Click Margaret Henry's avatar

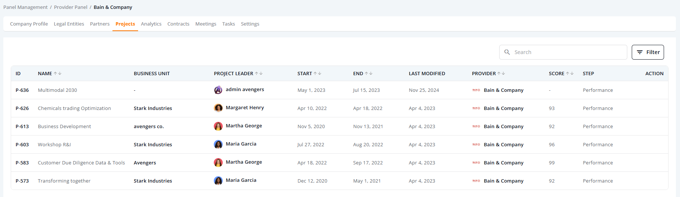coord(218,108)
